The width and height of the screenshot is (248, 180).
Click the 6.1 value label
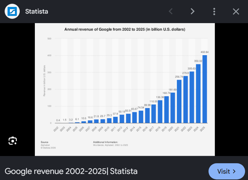[x=77, y=119]
